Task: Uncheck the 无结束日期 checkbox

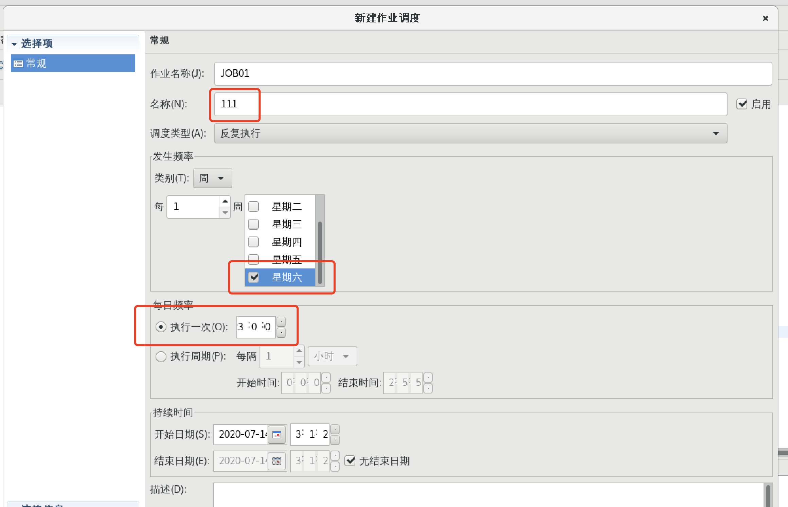Action: [350, 461]
